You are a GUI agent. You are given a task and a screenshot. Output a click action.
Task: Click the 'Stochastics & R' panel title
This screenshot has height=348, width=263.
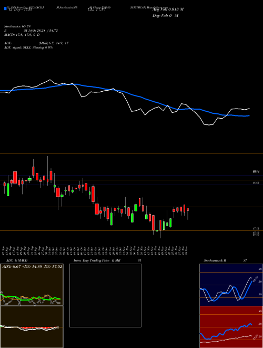coord(215,260)
